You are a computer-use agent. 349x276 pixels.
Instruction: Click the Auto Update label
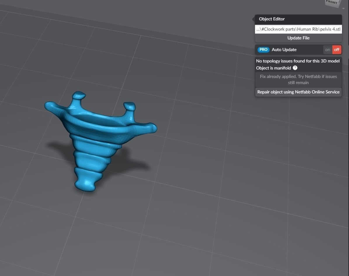[x=284, y=50]
